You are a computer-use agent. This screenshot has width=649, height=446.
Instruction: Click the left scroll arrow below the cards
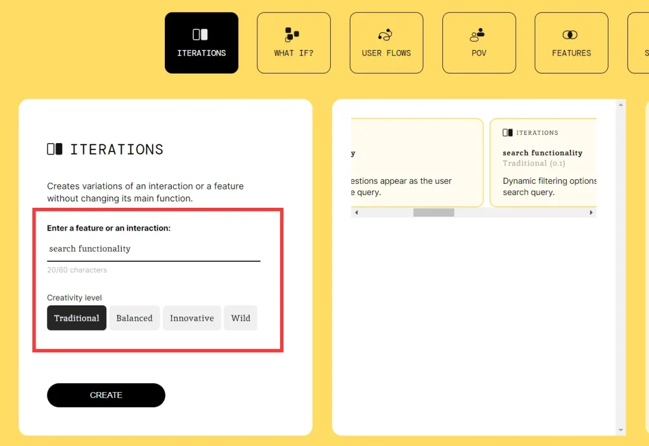coord(356,212)
